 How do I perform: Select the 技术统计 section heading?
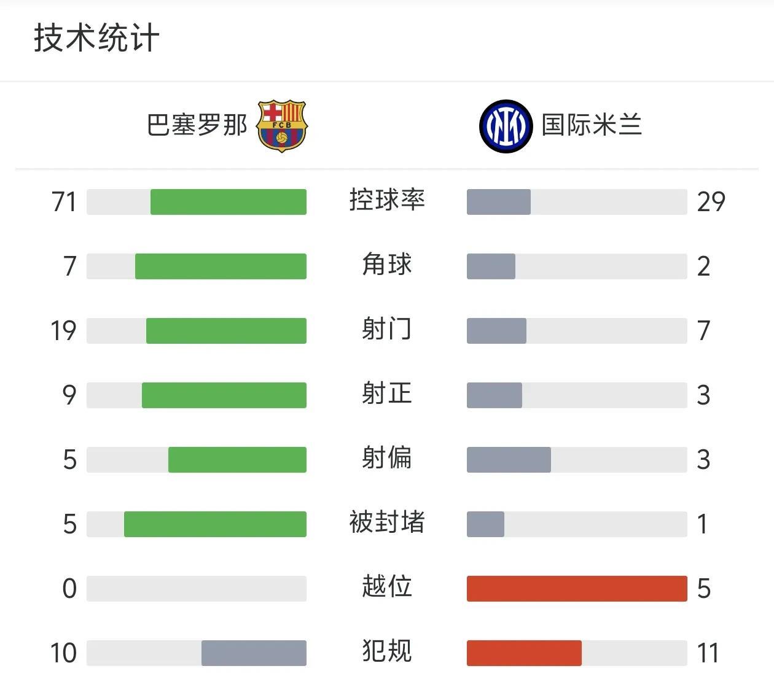96,38
